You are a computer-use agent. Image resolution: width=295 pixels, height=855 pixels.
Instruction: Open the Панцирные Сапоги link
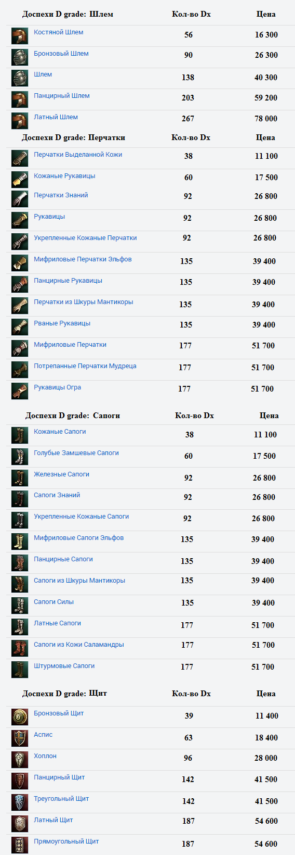[63, 559]
